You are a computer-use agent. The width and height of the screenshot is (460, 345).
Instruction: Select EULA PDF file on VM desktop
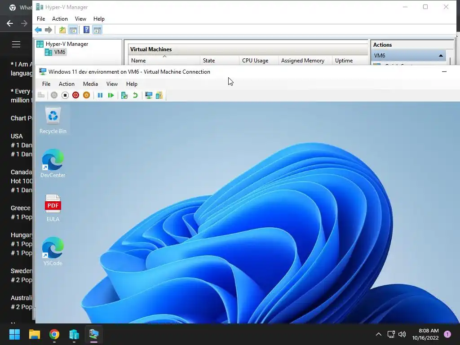(x=53, y=208)
